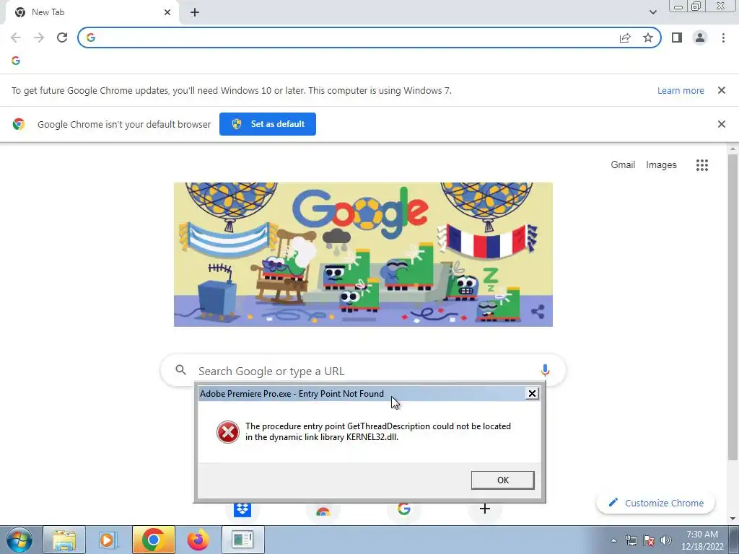The width and height of the screenshot is (739, 554).
Task: Open the Dropbox shortcut tile
Action: point(242,510)
